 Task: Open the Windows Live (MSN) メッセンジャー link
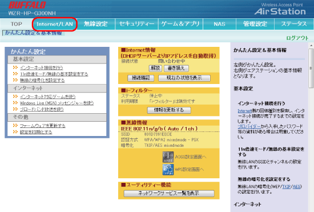coord(57,103)
